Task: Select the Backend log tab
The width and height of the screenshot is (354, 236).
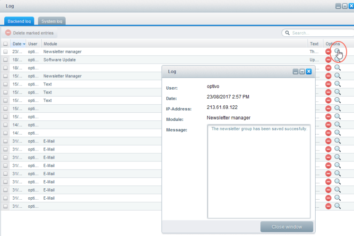Action: tap(19, 21)
